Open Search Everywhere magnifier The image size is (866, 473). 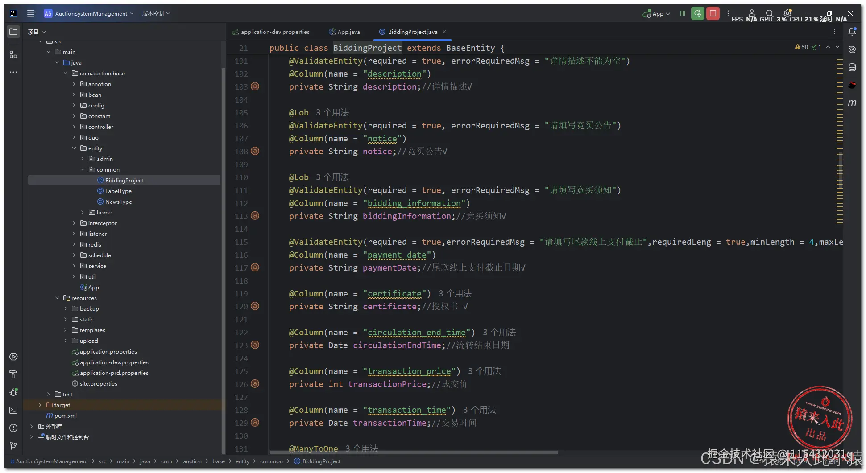tap(769, 13)
